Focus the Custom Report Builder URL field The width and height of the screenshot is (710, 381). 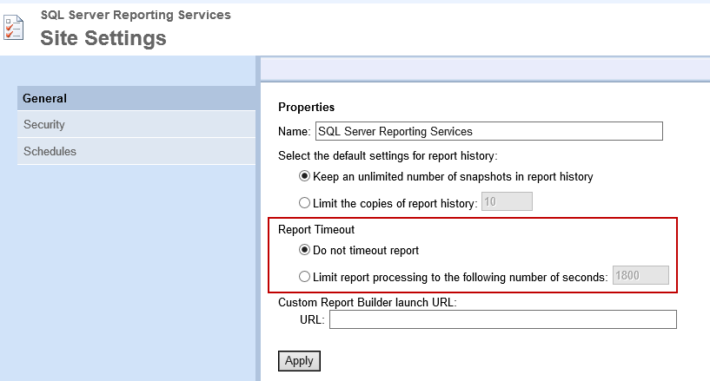click(503, 319)
